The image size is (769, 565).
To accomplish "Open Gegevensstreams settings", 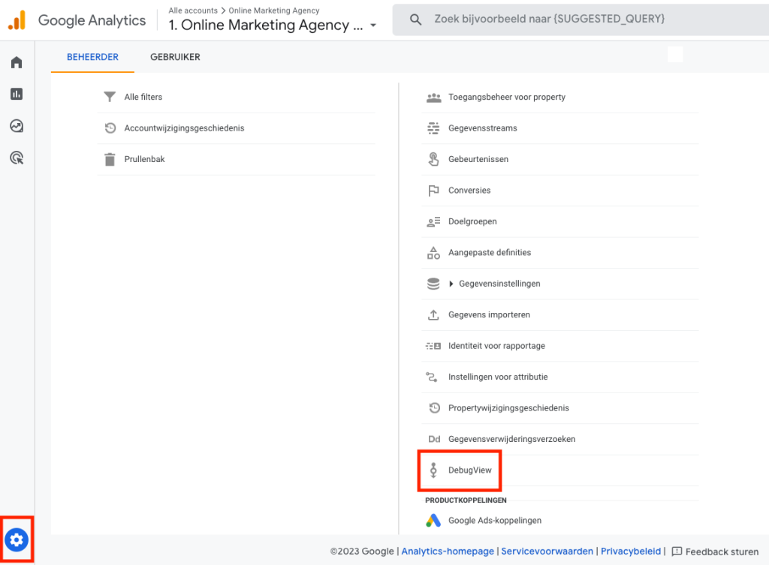I will [x=482, y=128].
